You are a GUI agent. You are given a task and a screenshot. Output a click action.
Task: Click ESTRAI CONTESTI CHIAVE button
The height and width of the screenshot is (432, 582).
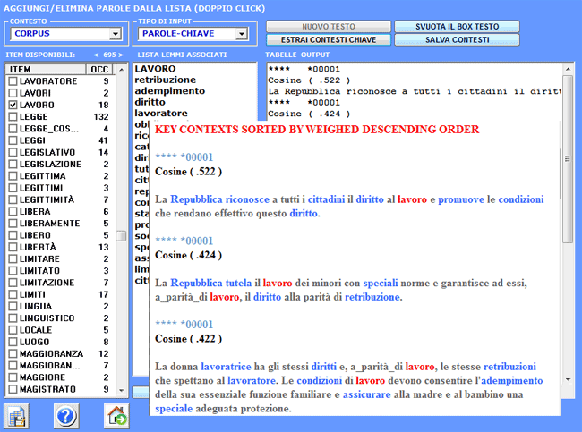(329, 39)
